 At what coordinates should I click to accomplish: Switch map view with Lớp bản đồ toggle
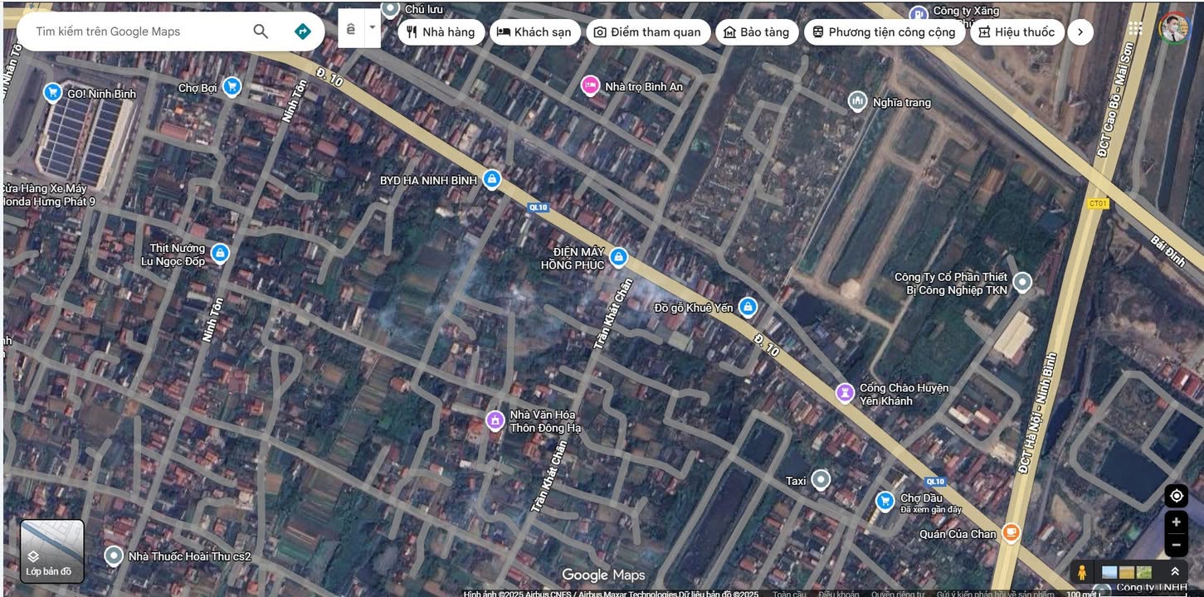pyautogui.click(x=51, y=551)
